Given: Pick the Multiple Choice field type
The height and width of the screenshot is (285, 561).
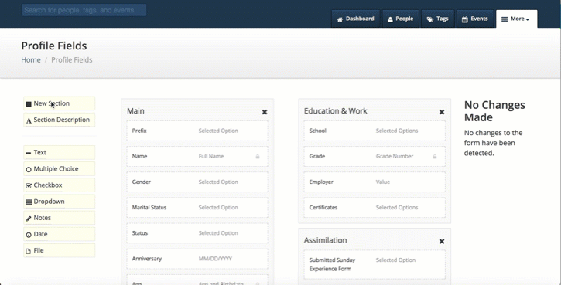Looking at the screenshot, I should coord(60,169).
